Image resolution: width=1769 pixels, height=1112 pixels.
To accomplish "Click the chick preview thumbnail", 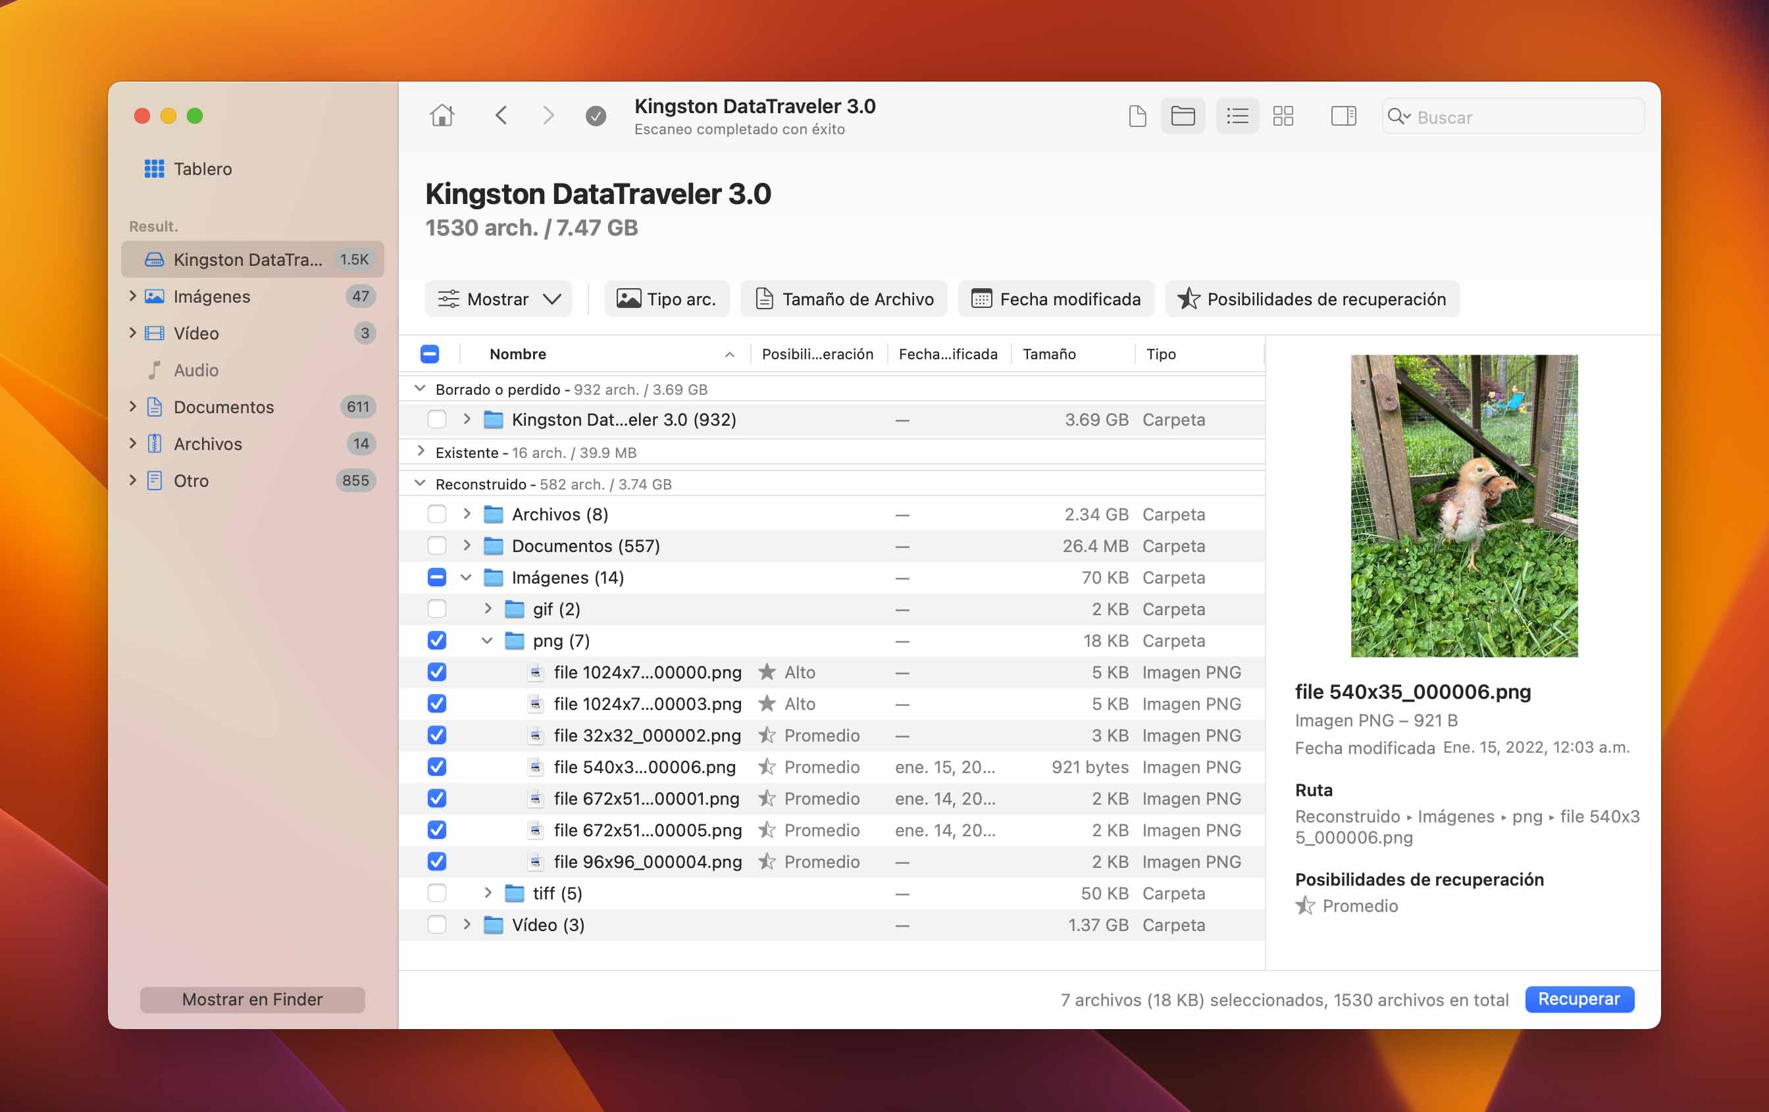I will coord(1464,505).
